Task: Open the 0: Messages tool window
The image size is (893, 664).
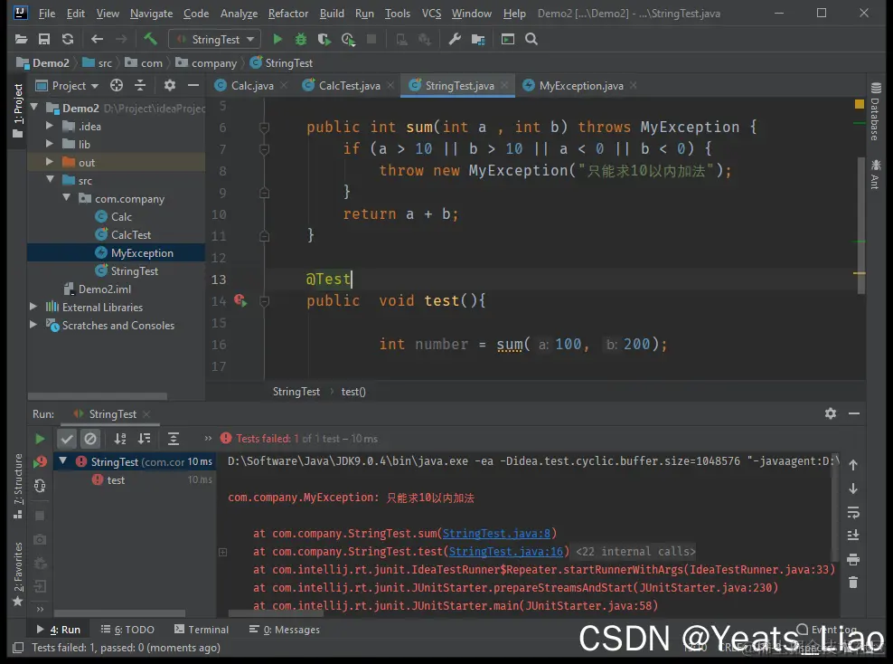Action: tap(285, 630)
